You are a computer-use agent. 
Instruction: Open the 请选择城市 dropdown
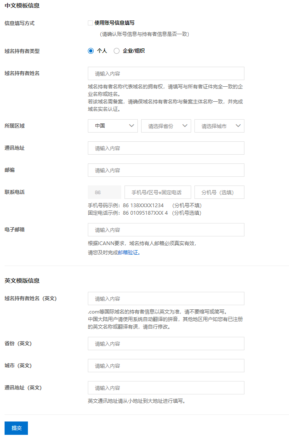point(219,126)
